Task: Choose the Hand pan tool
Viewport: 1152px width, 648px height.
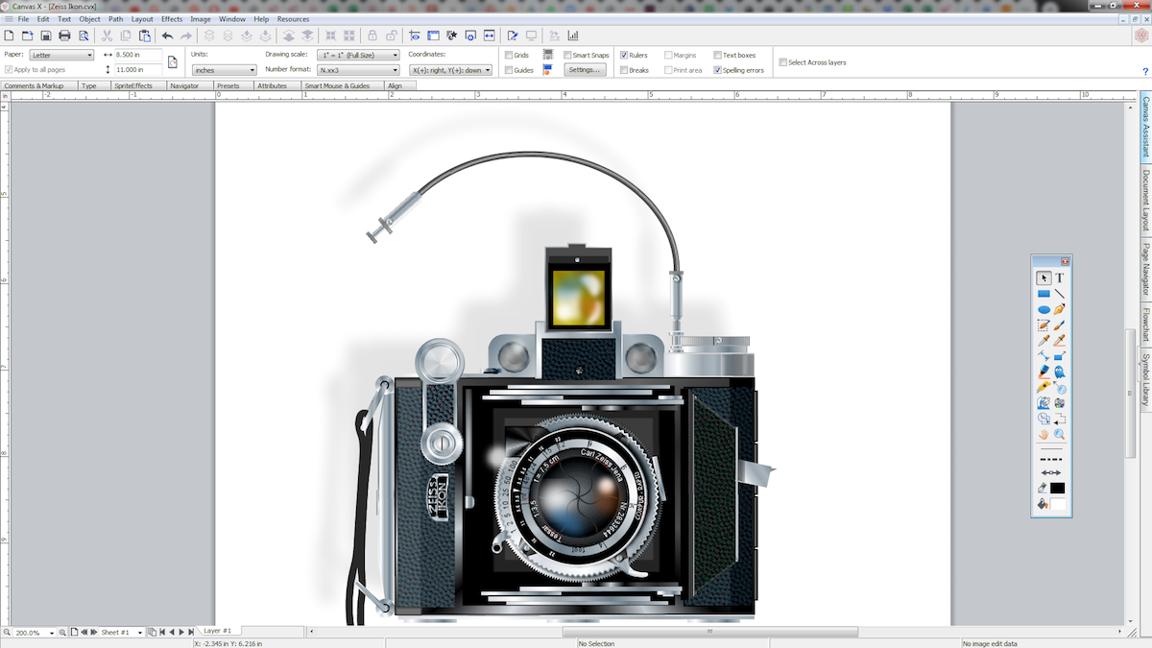Action: [1044, 434]
